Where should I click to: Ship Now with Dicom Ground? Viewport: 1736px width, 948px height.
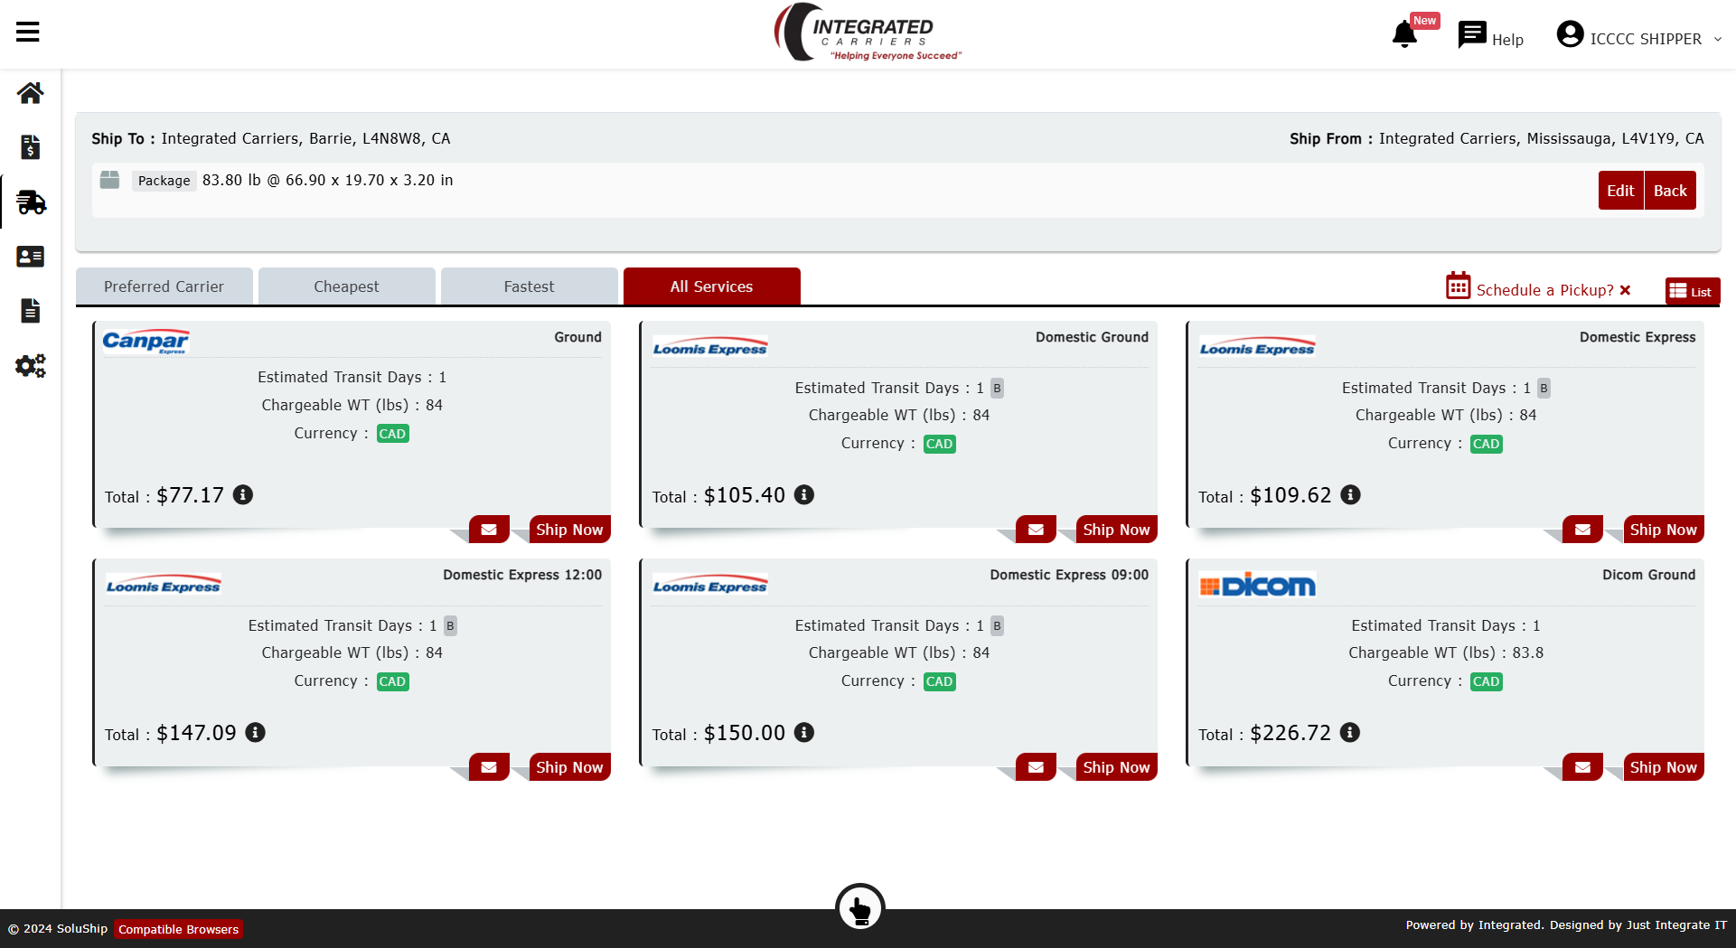(x=1663, y=767)
